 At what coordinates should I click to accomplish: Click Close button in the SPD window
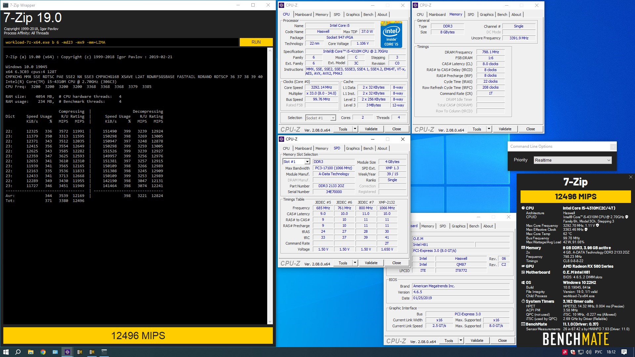click(397, 263)
